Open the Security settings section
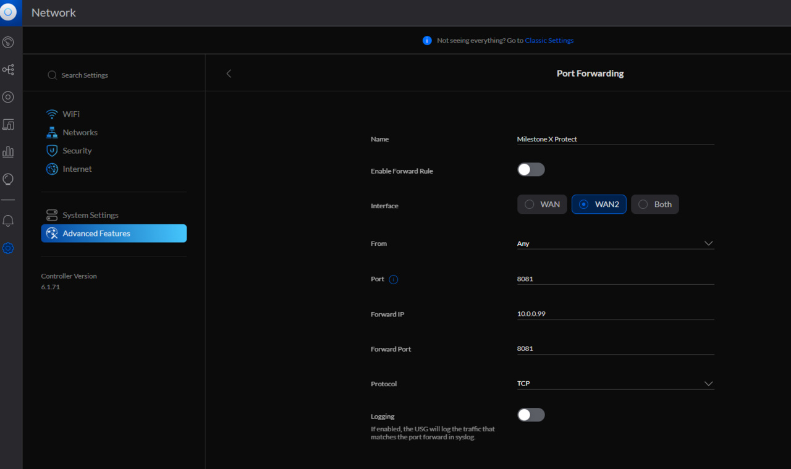The image size is (791, 469). [x=77, y=151]
